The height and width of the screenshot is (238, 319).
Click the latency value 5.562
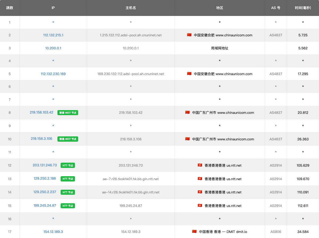303,48
